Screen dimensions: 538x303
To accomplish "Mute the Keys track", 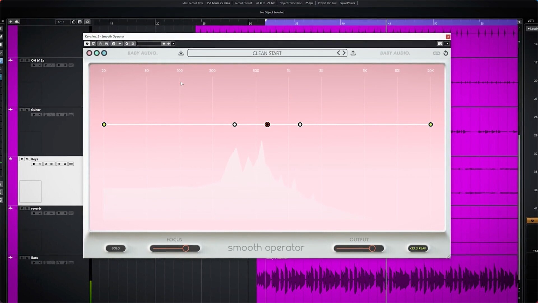I will [22, 159].
